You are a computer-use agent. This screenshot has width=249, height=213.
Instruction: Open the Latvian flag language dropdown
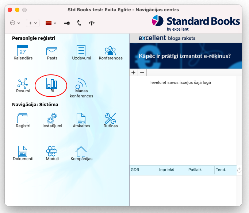click(x=51, y=23)
